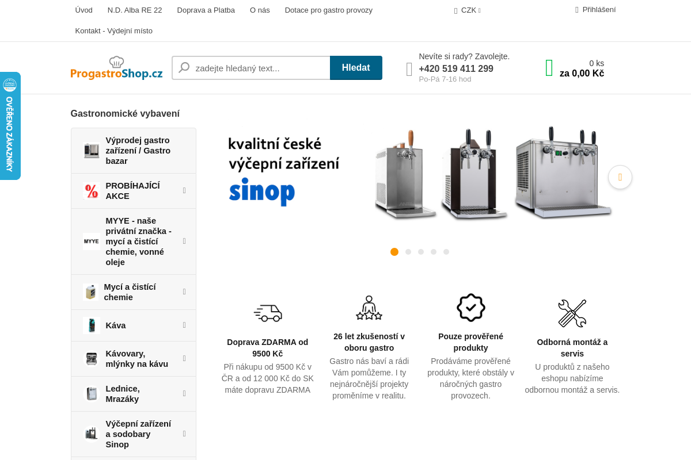Click the Kávovary coffee machine icon
Viewport: 691px width, 460px height.
click(x=91, y=359)
